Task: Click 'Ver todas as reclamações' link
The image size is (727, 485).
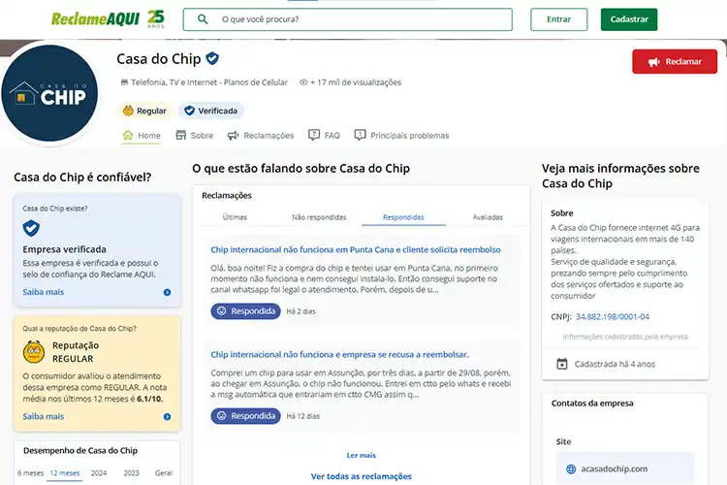Action: (362, 476)
